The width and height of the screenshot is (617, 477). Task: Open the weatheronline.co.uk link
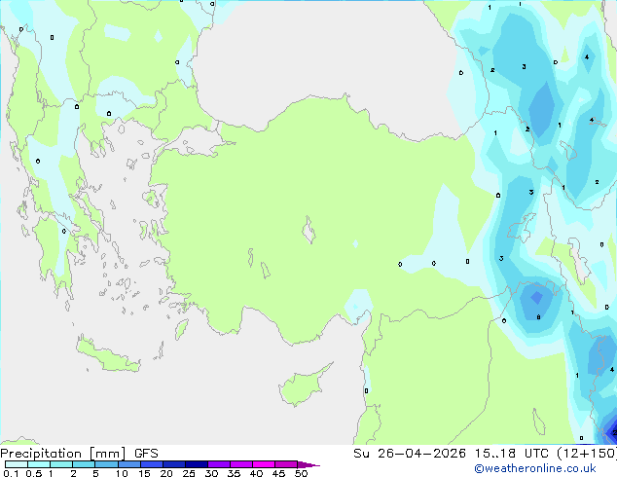(x=535, y=468)
